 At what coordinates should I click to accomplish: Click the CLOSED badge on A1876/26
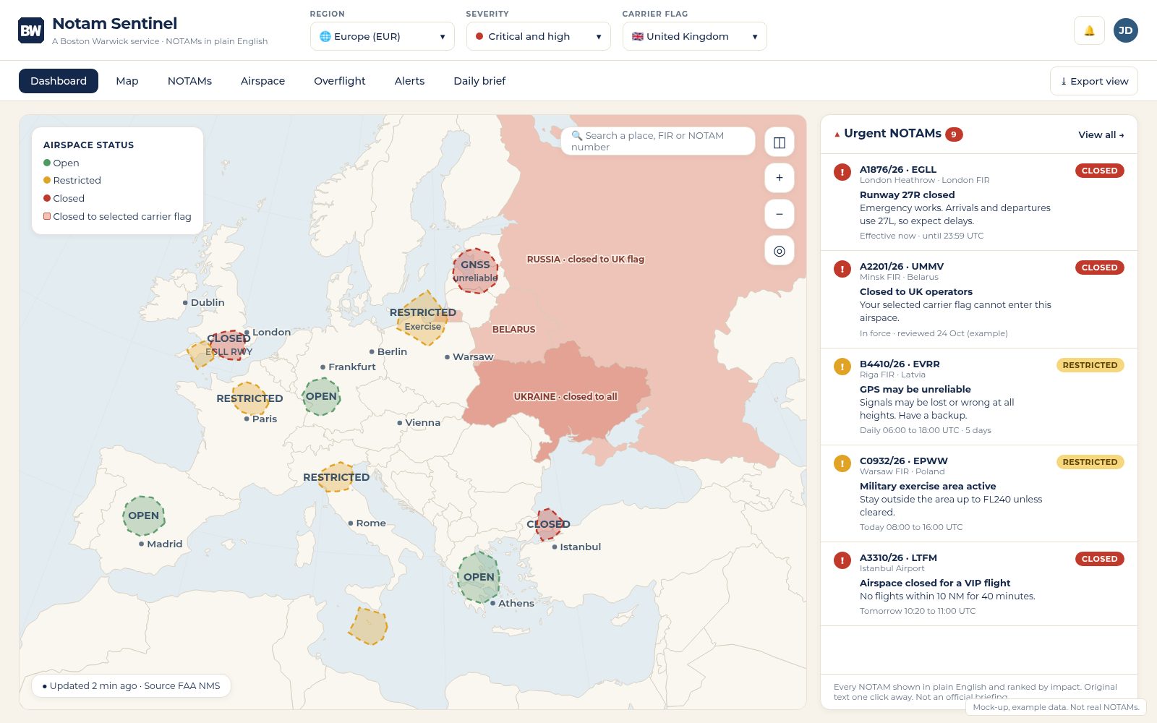[1099, 171]
